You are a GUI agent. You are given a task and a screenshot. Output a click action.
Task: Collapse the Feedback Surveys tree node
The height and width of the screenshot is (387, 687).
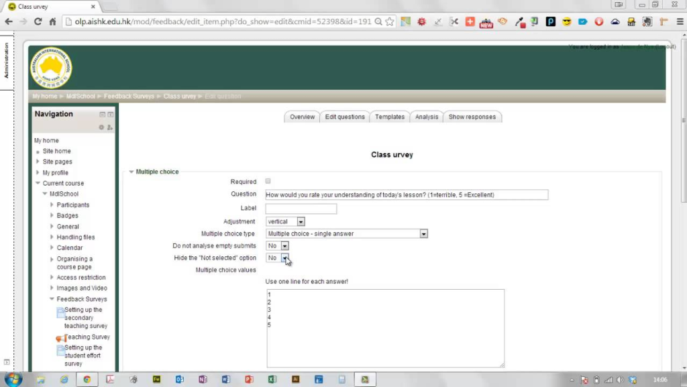point(52,299)
